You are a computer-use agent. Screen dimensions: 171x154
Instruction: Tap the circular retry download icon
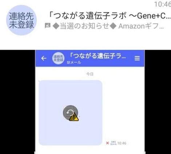tap(70, 113)
